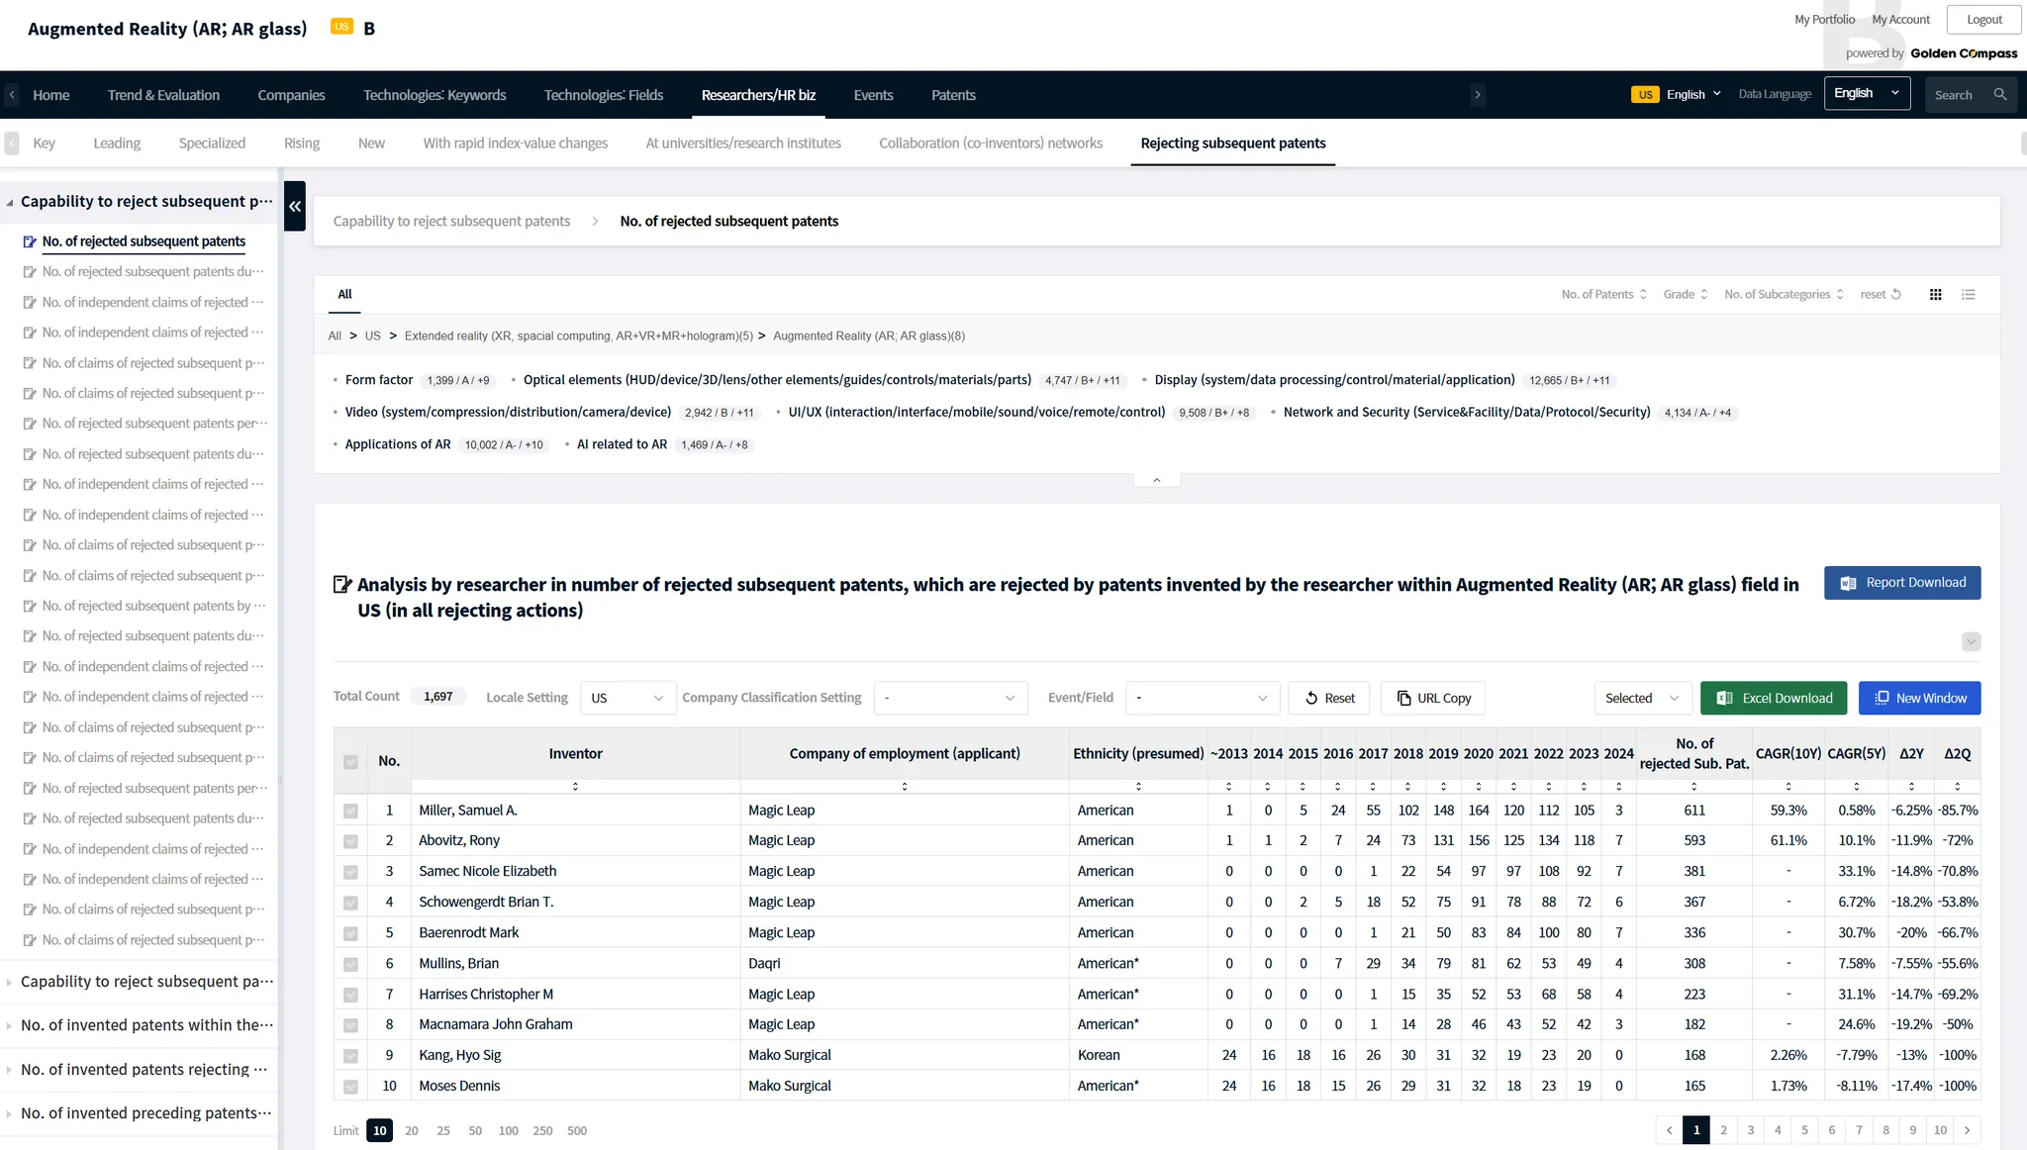The image size is (2027, 1150).
Task: Switch to list view icon
Action: coord(1969,294)
